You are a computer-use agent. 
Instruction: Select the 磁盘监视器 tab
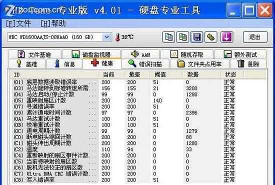[91, 54]
